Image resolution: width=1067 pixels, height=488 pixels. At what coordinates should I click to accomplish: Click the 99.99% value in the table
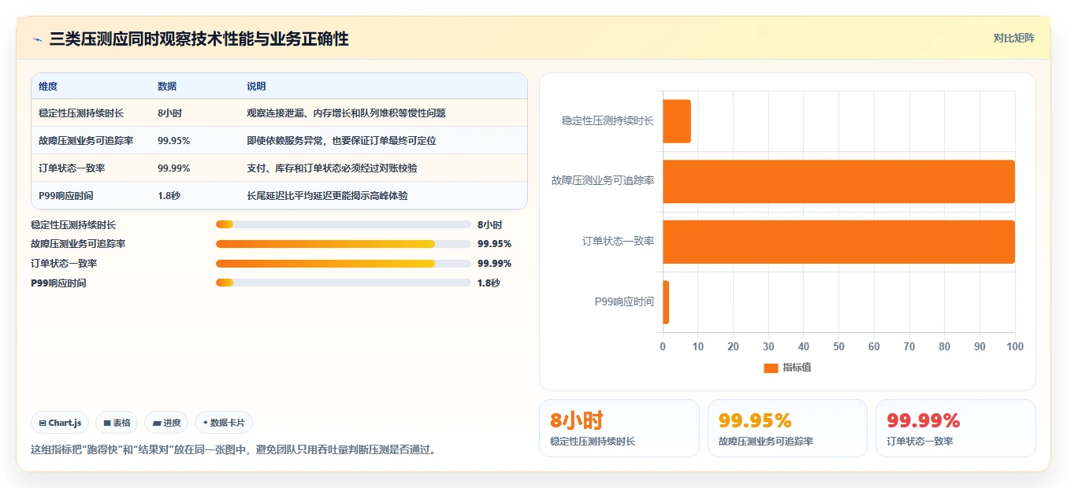click(173, 168)
